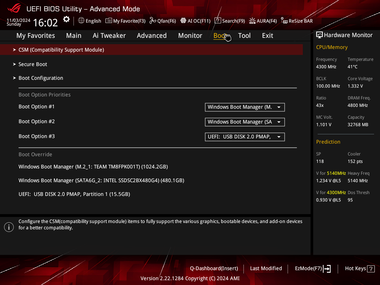Screen dimensions: 380x285
Task: Click the Boot Option #1 label
Action: [37, 107]
